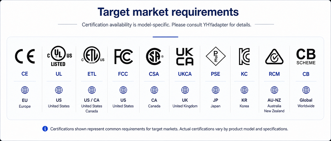Image resolution: width=331 pixels, height=141 pixels.
Task: Click the CSA certification logo
Action: 154,56
